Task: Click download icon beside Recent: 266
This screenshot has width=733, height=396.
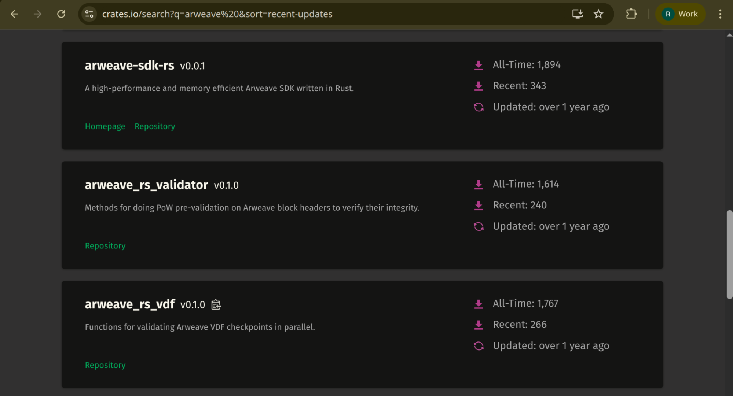Action: [479, 325]
